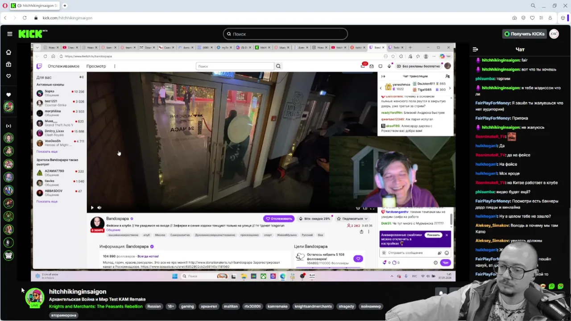
Task: Open the bottom-most sidebar channel avatar
Action: [x=8, y=255]
